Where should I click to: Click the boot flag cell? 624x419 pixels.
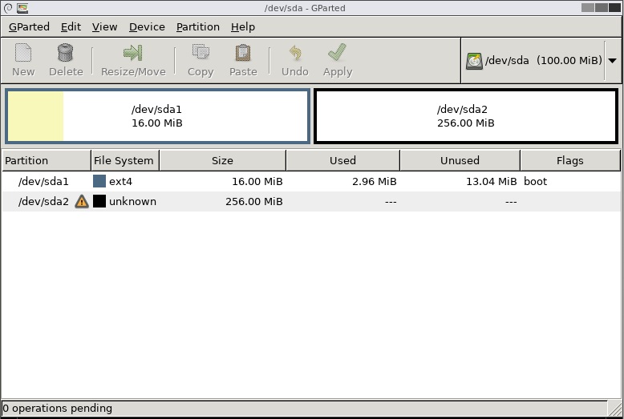click(x=535, y=182)
